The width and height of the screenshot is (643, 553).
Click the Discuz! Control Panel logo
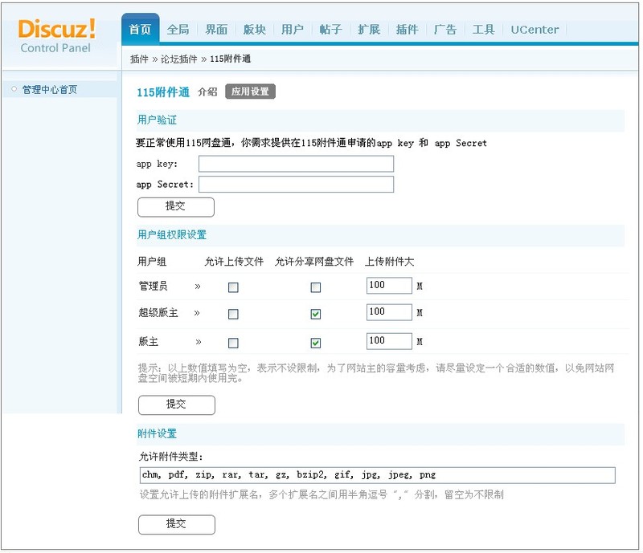(x=56, y=36)
